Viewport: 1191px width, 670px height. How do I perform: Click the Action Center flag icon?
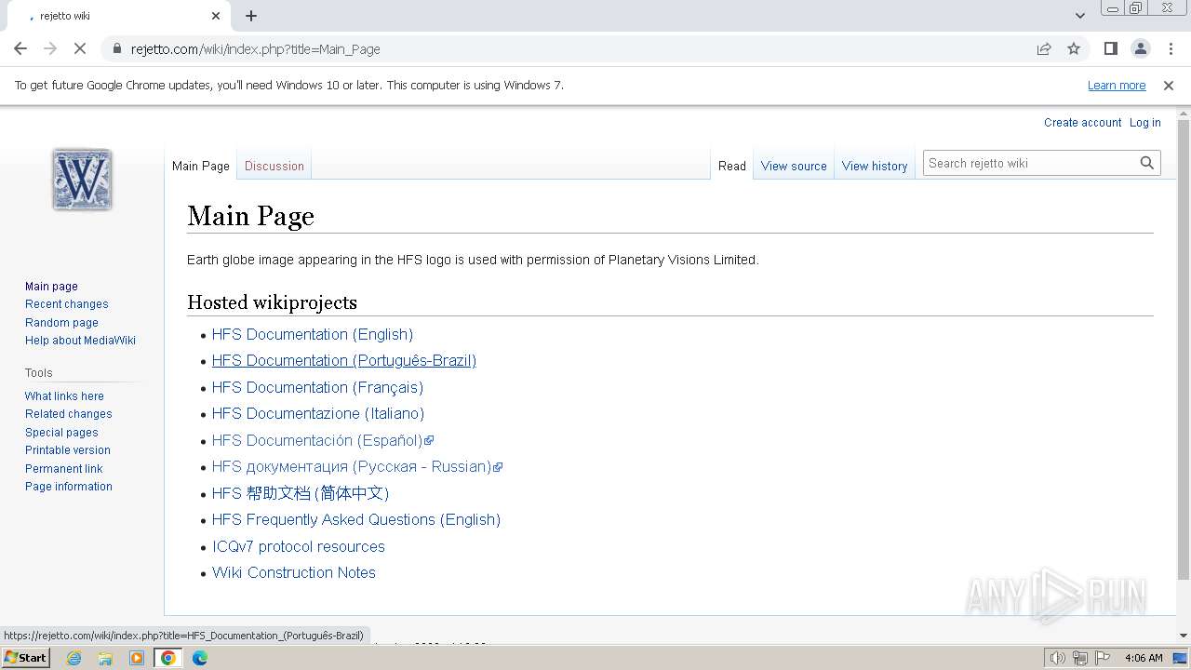coord(1102,658)
